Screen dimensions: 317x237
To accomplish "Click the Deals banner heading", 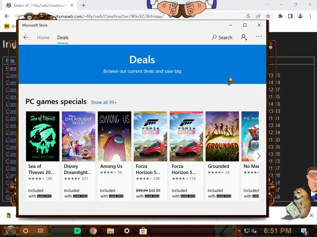I will coord(142,60).
